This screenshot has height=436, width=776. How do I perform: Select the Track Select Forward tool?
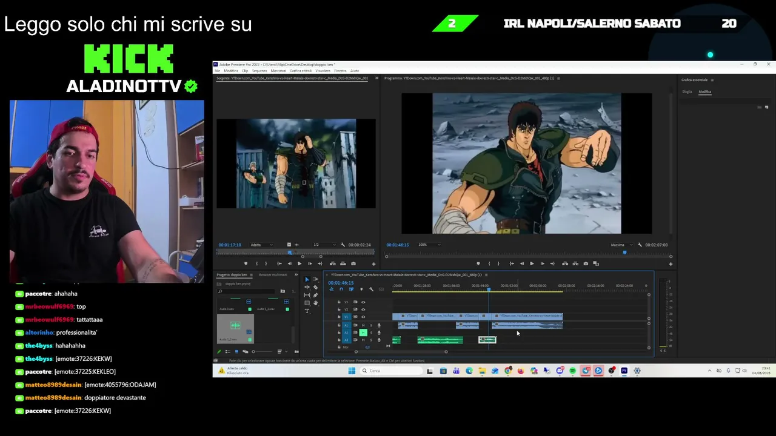(x=315, y=279)
